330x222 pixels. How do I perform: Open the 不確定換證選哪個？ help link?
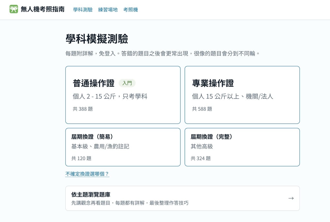[x=87, y=174]
